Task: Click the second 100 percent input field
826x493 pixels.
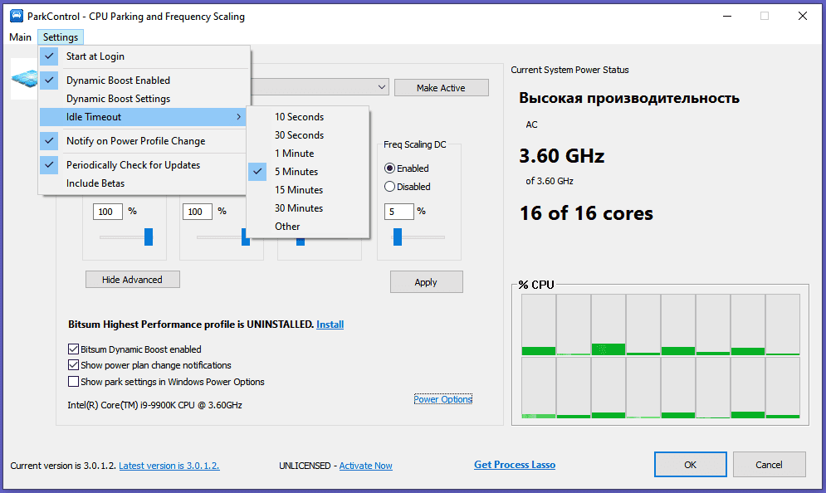Action: [x=198, y=211]
